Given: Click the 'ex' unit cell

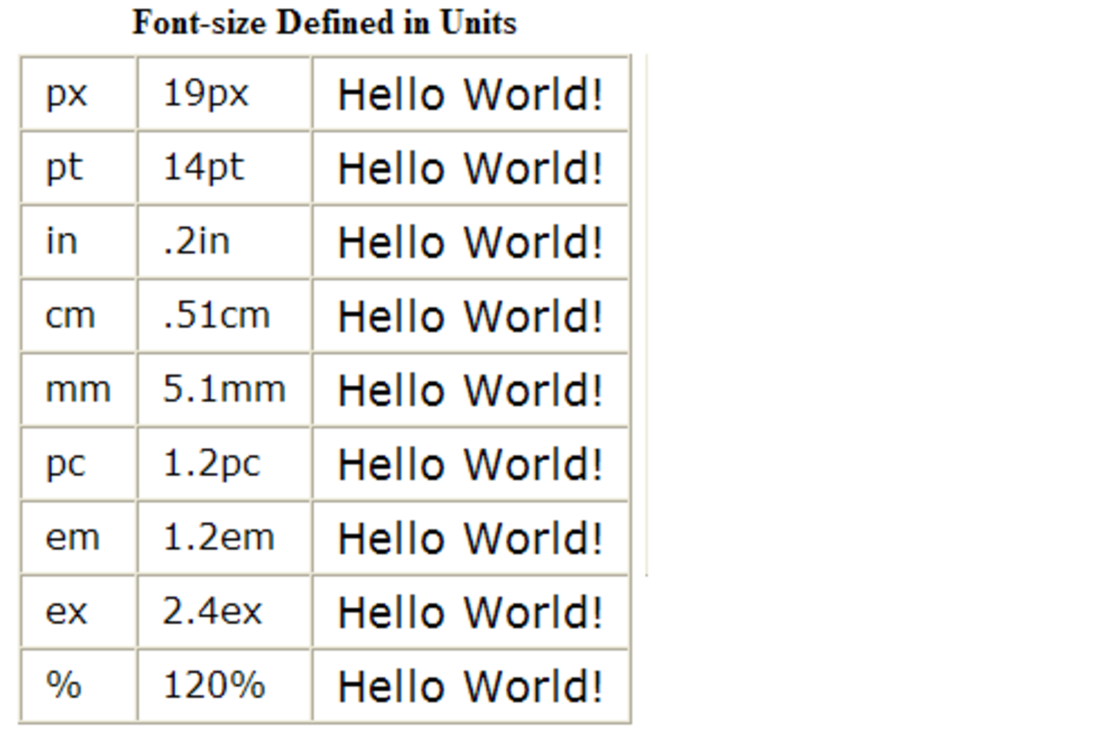Looking at the screenshot, I should point(67,611).
